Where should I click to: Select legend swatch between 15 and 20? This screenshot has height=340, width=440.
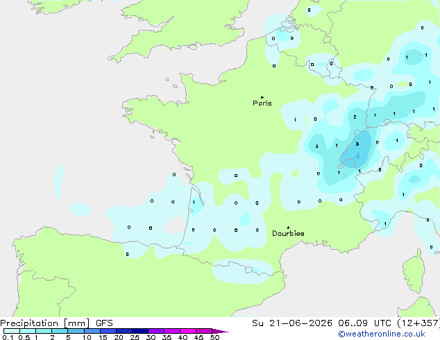point(108,331)
